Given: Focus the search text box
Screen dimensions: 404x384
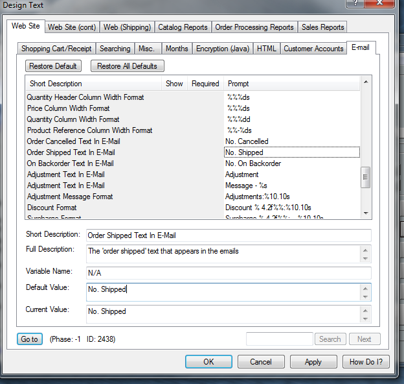Looking at the screenshot, I should 280,339.
